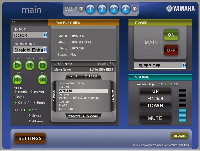
Task: Click the RELOAD button
Action: (179, 136)
